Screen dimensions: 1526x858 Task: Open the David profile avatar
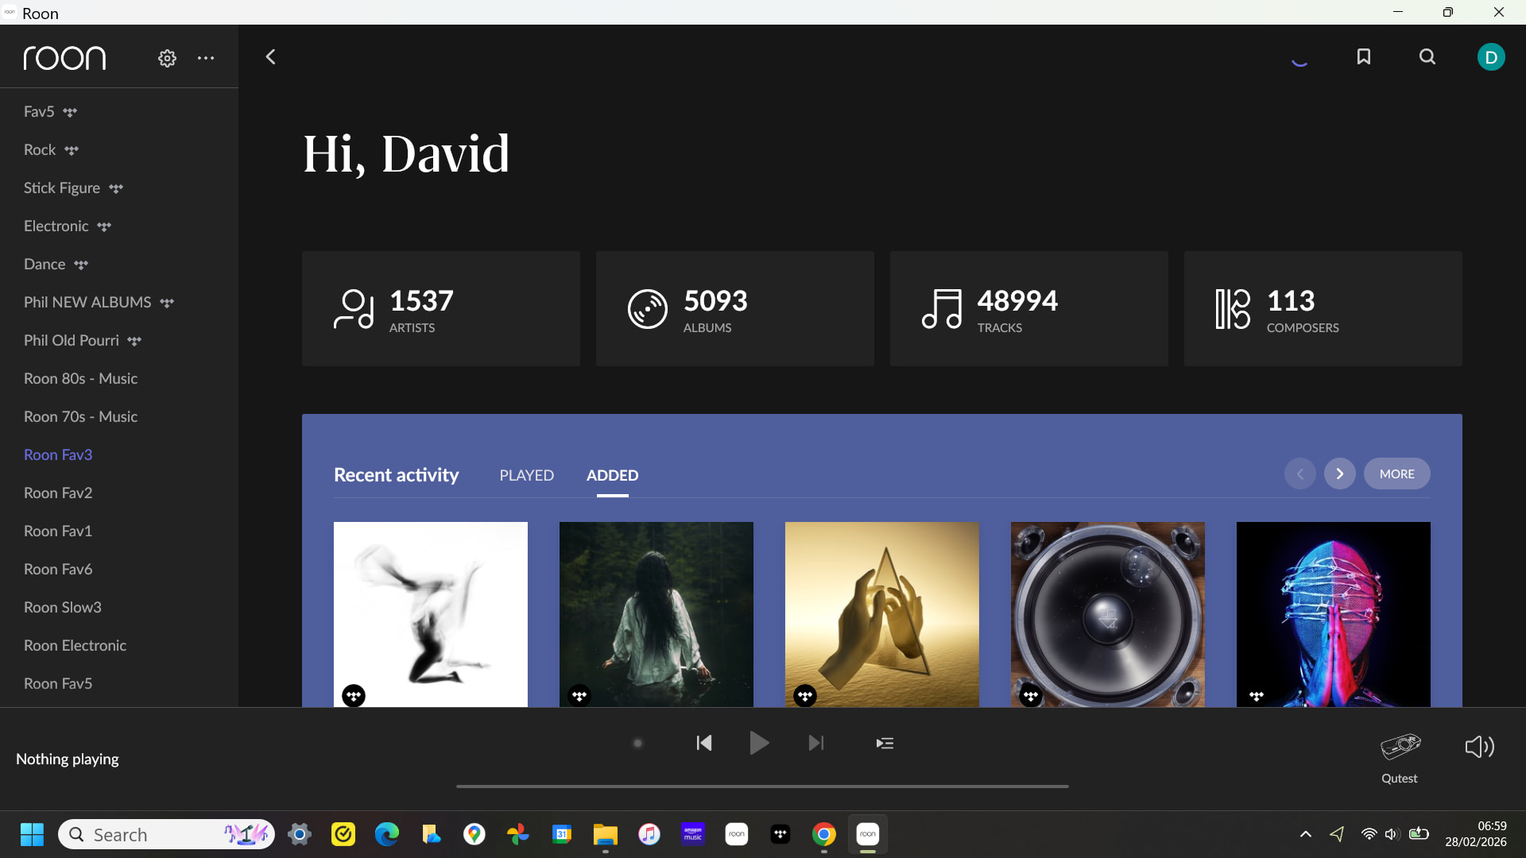(1490, 57)
